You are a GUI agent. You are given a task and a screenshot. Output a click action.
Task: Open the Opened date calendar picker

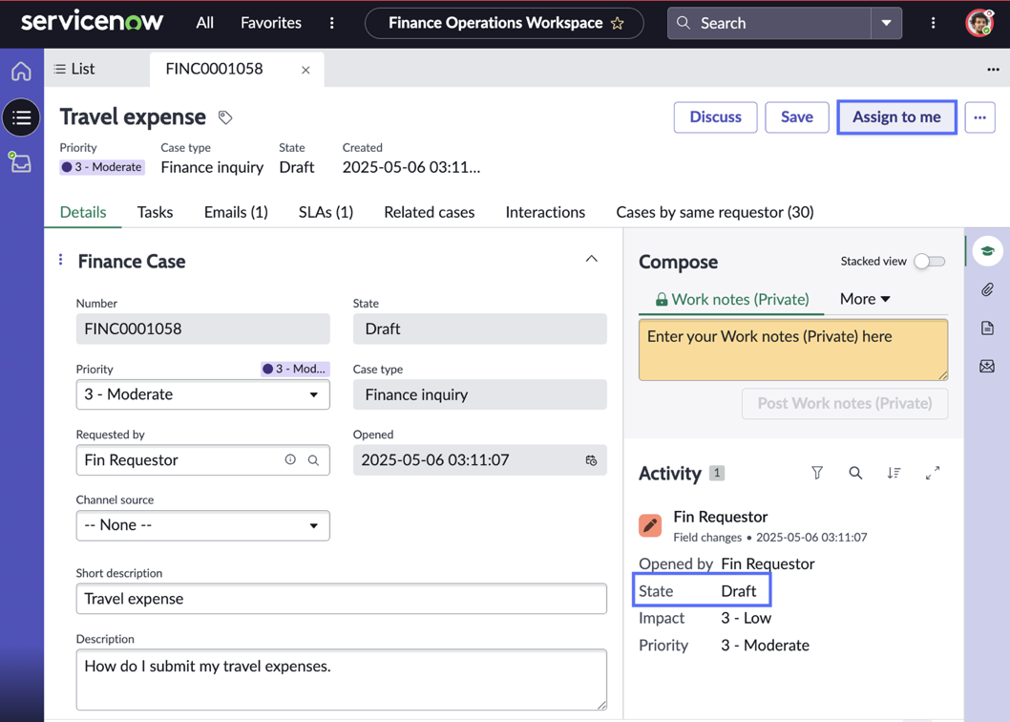pyautogui.click(x=591, y=460)
